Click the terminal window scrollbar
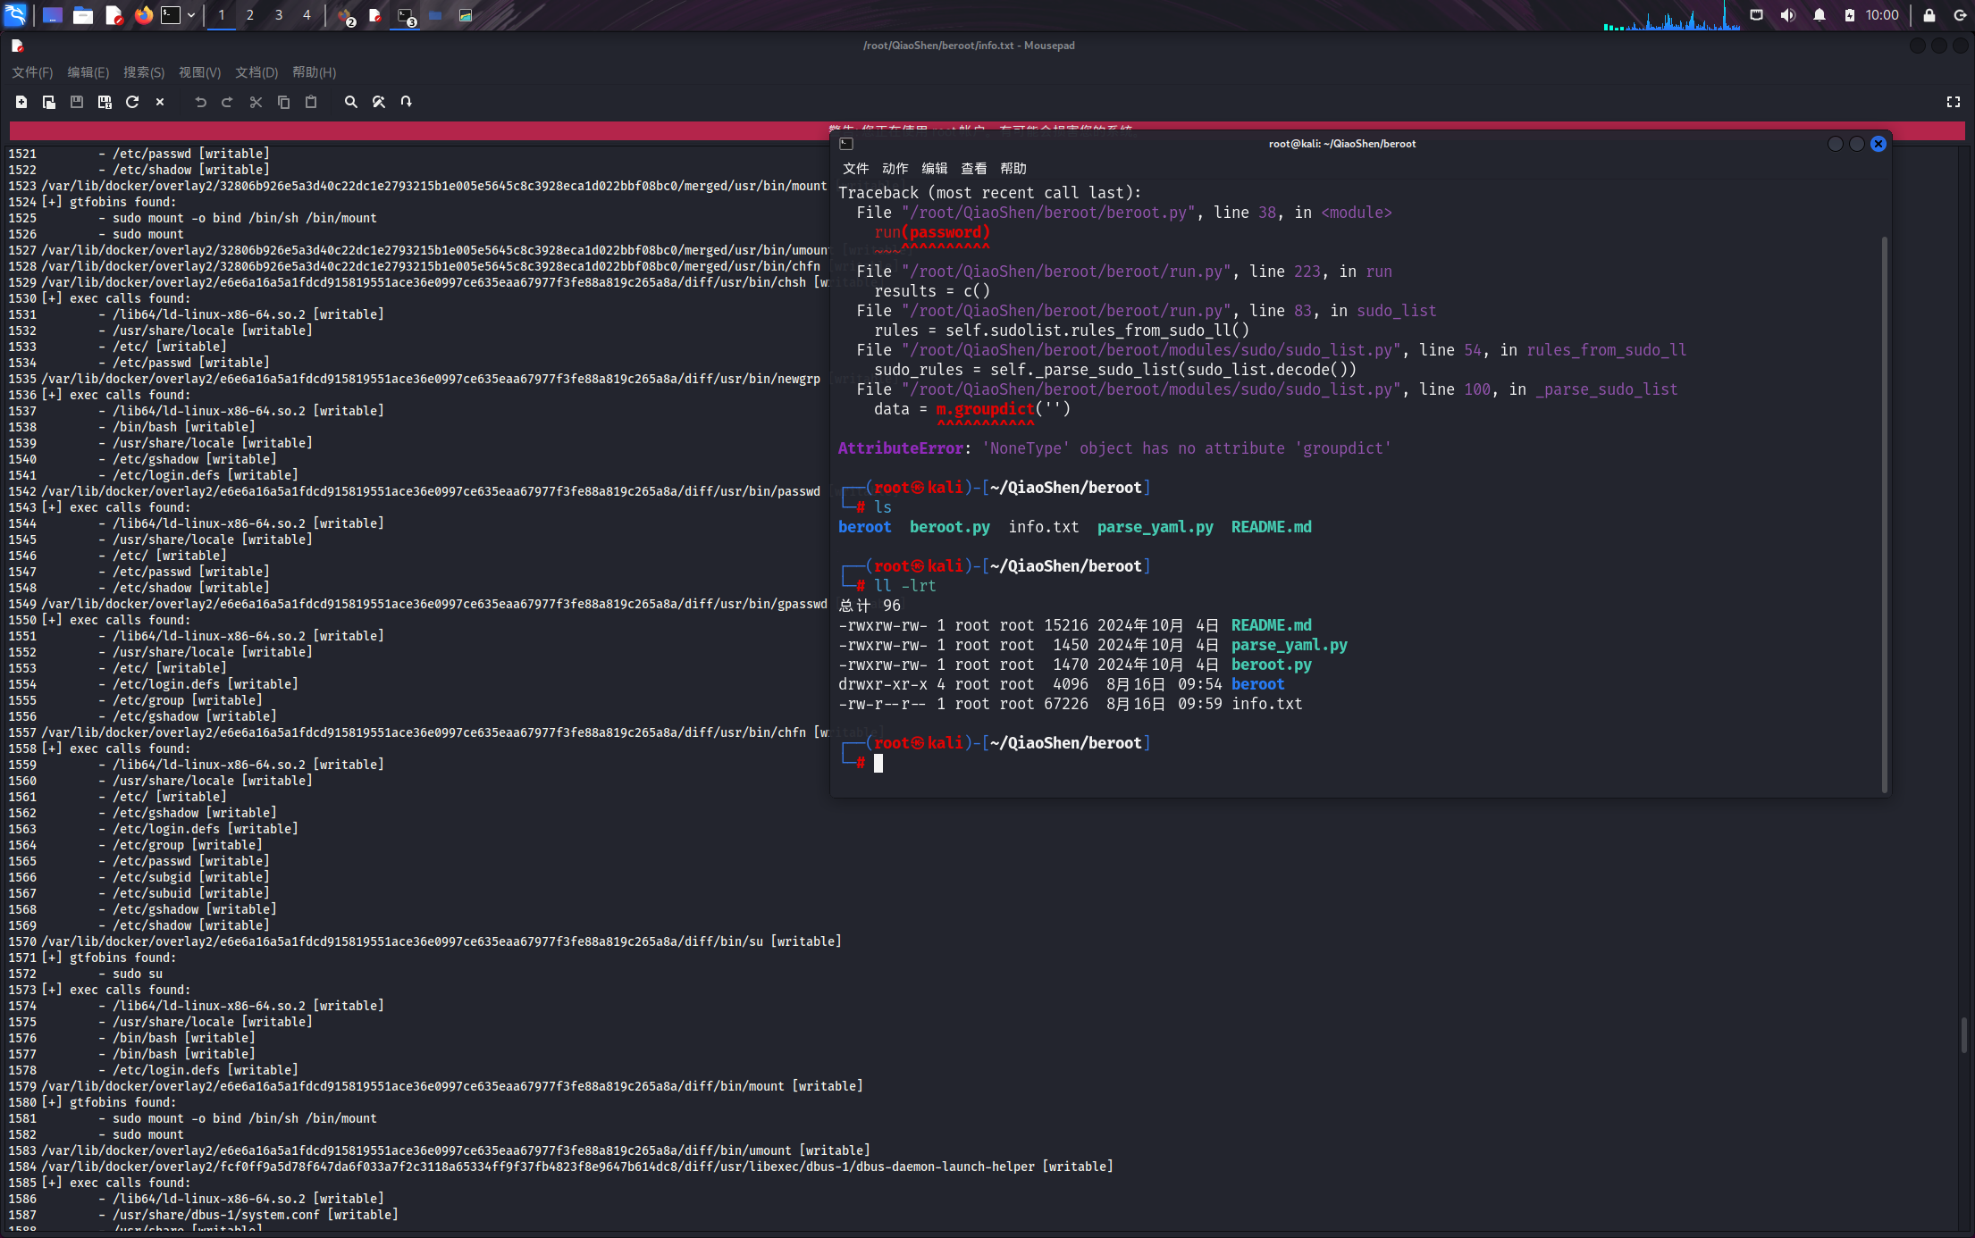The height and width of the screenshot is (1238, 1975). click(x=1885, y=514)
